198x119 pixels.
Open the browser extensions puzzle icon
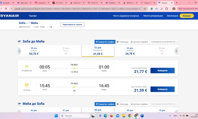(x=167, y=9)
